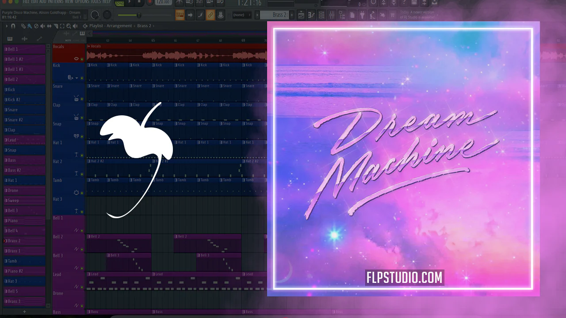Click the drum icon on the Snare track
566x318 pixels.
click(76, 97)
